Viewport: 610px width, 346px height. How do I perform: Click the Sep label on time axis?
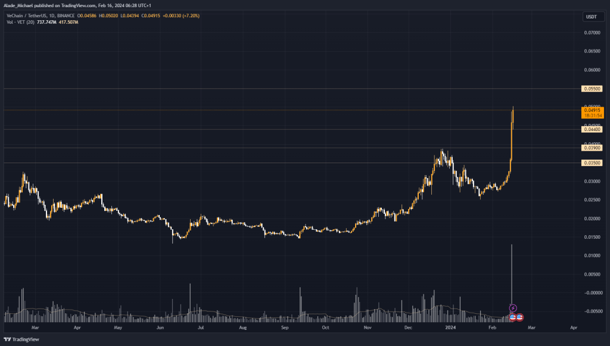tap(285, 328)
